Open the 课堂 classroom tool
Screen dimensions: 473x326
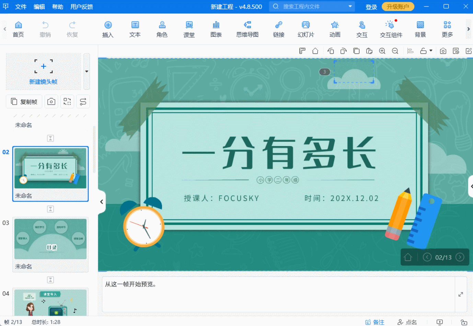tap(189, 29)
